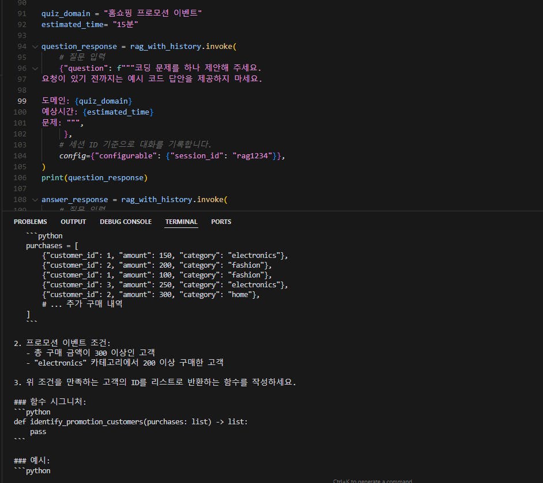Switch to the OUTPUT tab
This screenshot has height=483, width=543.
point(73,222)
